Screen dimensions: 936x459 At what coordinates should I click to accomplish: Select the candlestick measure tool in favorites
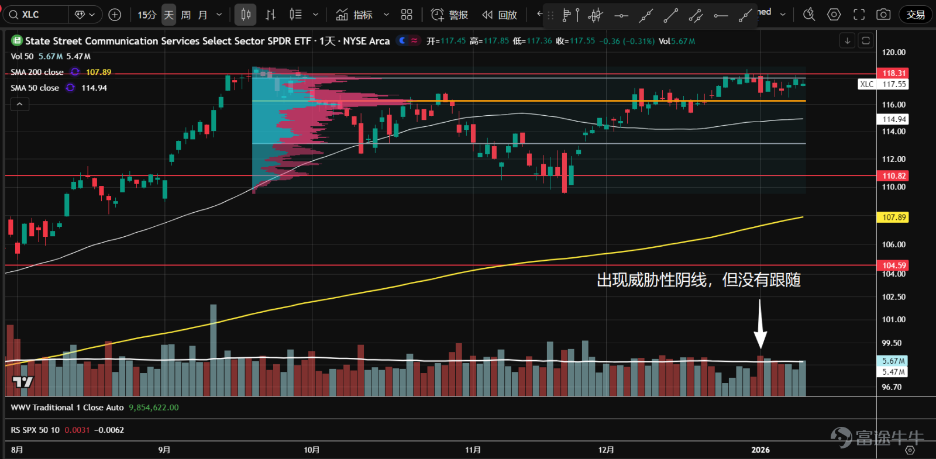point(596,15)
